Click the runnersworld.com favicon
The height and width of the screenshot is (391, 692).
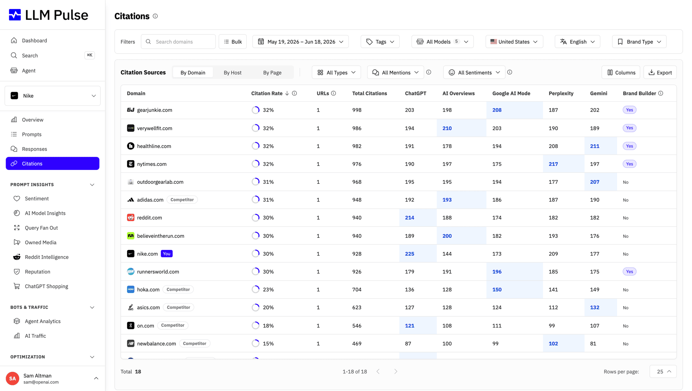point(131,272)
